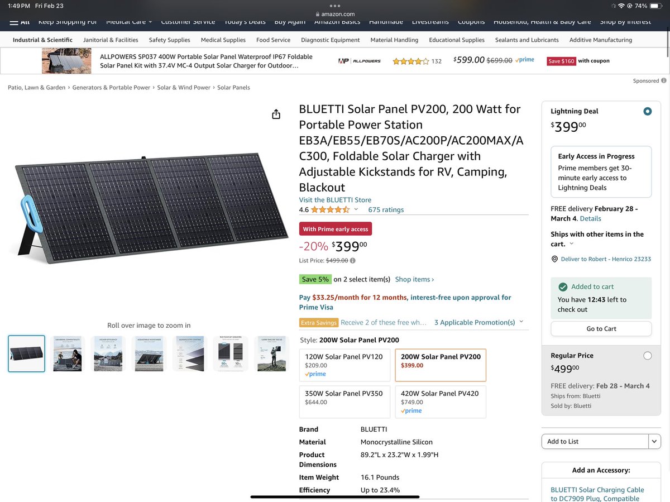This screenshot has width=670, height=502.
Task: Select the second product thumbnail image
Action: 68,353
